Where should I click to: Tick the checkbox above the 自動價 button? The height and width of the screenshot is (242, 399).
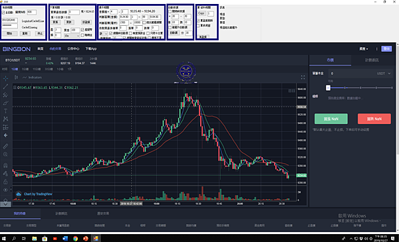170,27
